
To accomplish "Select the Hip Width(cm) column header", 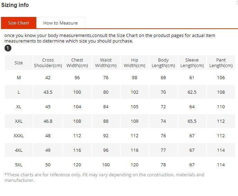I will coord(135,63).
